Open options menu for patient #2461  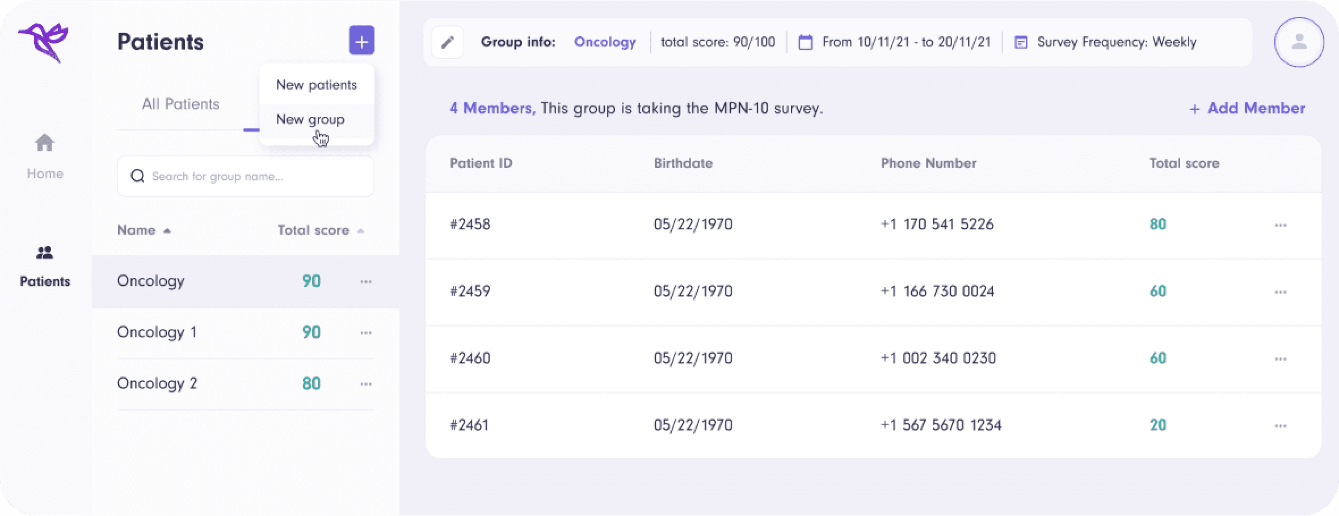point(1281,426)
